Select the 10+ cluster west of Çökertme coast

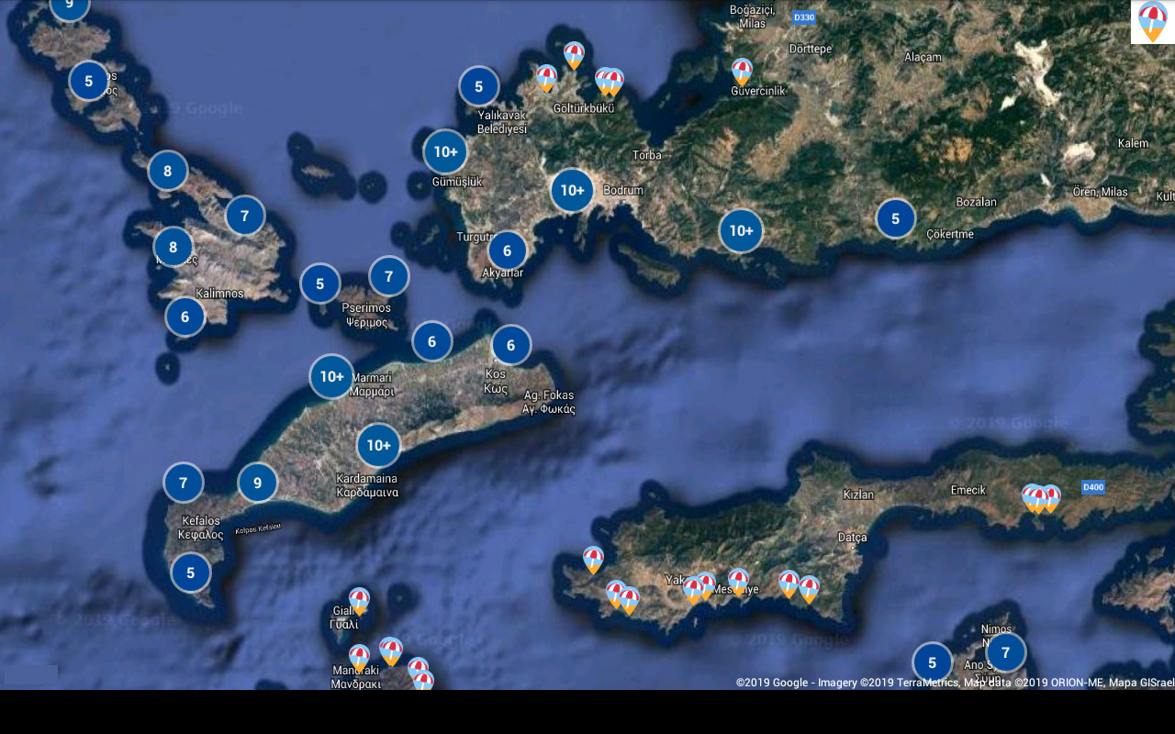741,231
